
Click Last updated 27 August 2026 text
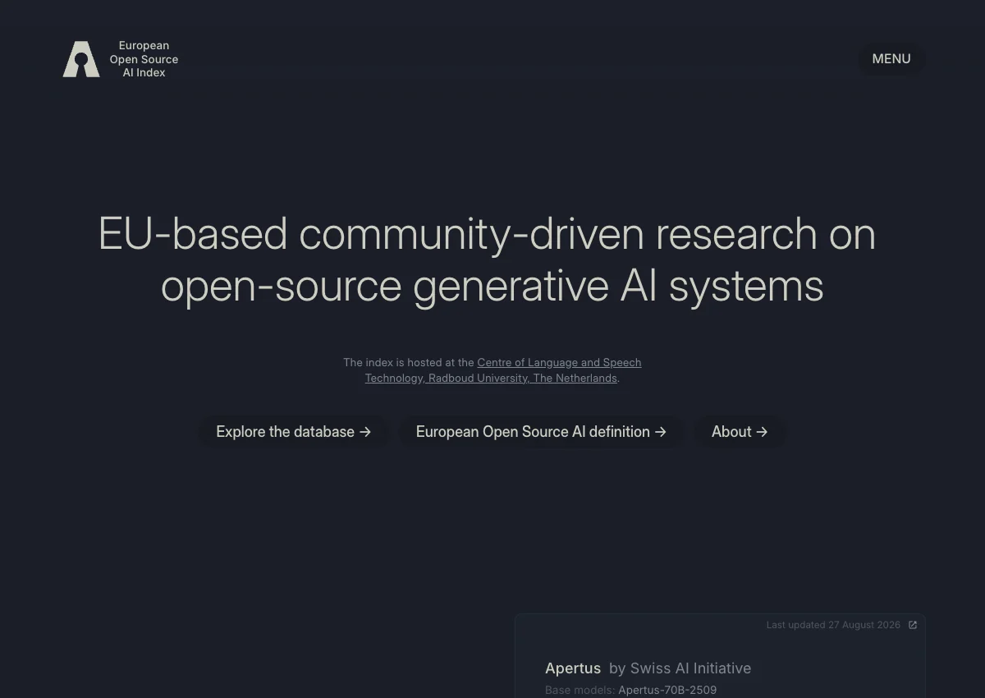[833, 625]
